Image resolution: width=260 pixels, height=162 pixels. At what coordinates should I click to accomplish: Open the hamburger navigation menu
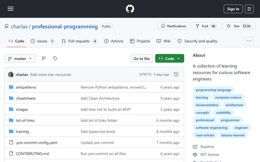(x=11, y=9)
